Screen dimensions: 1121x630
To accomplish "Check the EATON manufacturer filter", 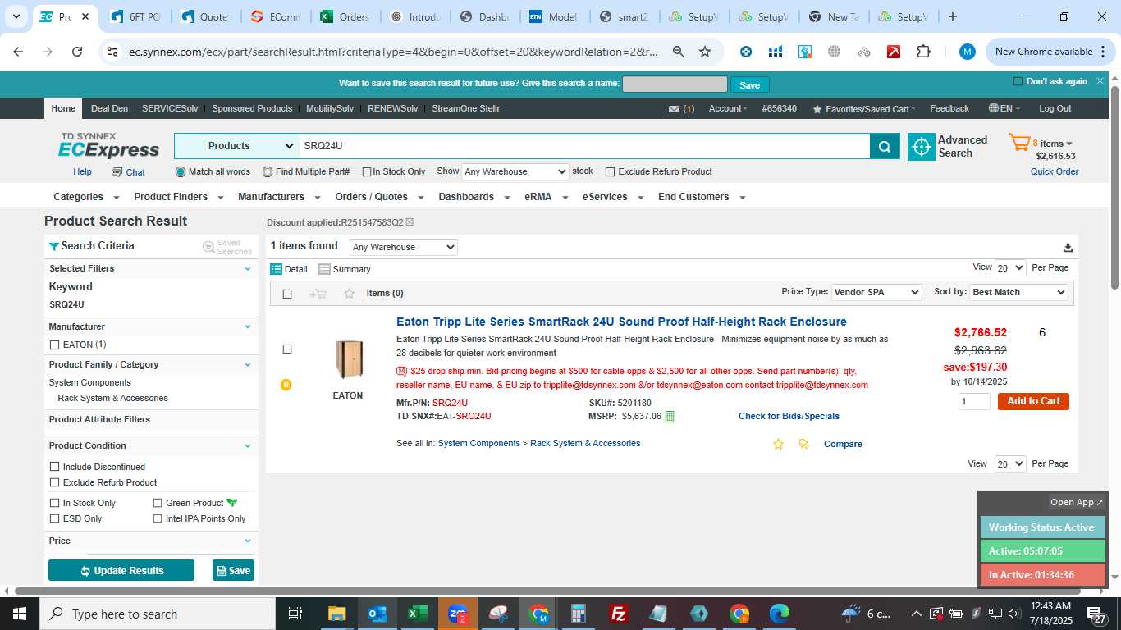I will click(55, 345).
